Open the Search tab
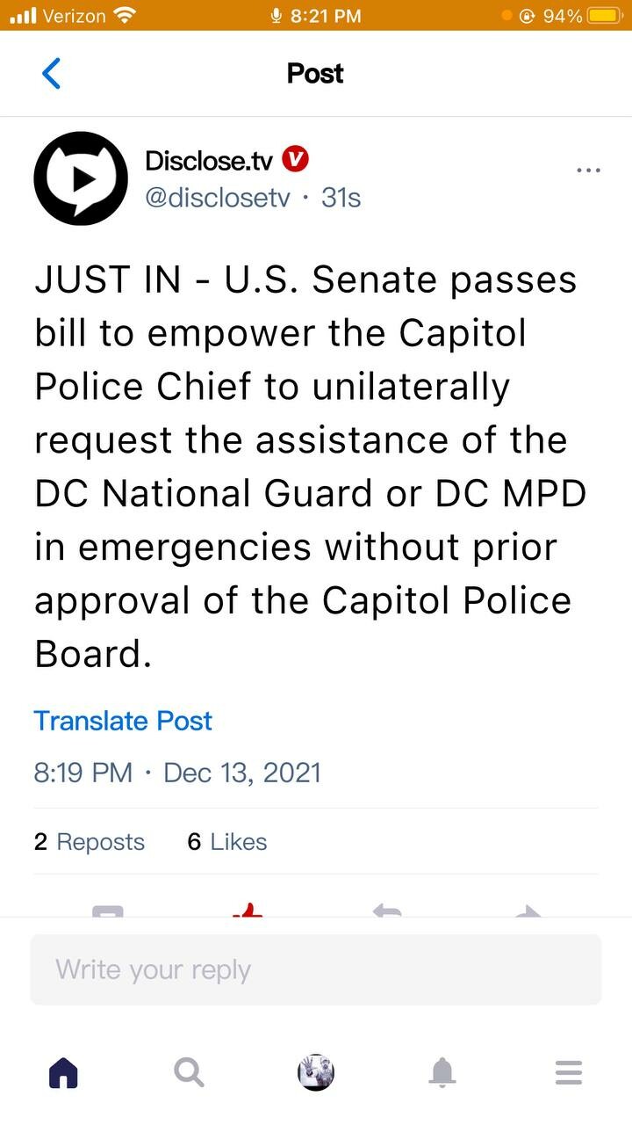Image resolution: width=632 pixels, height=1125 pixels. [189, 1072]
